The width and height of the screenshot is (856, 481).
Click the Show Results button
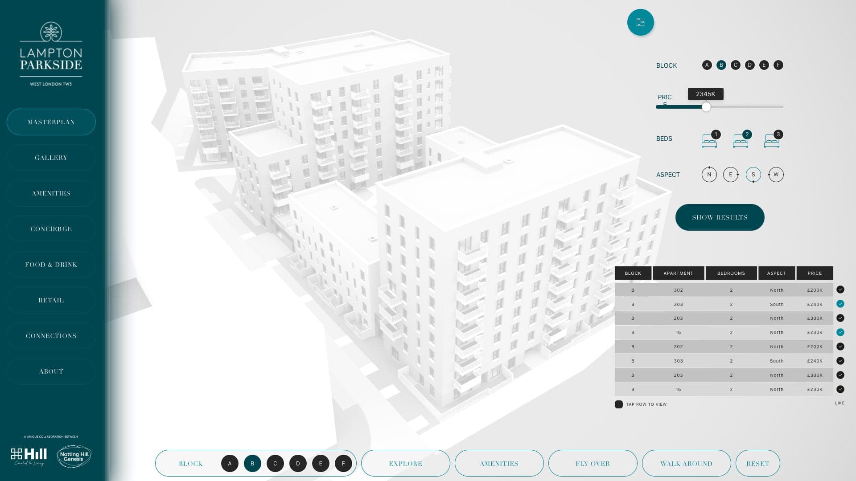click(x=720, y=217)
